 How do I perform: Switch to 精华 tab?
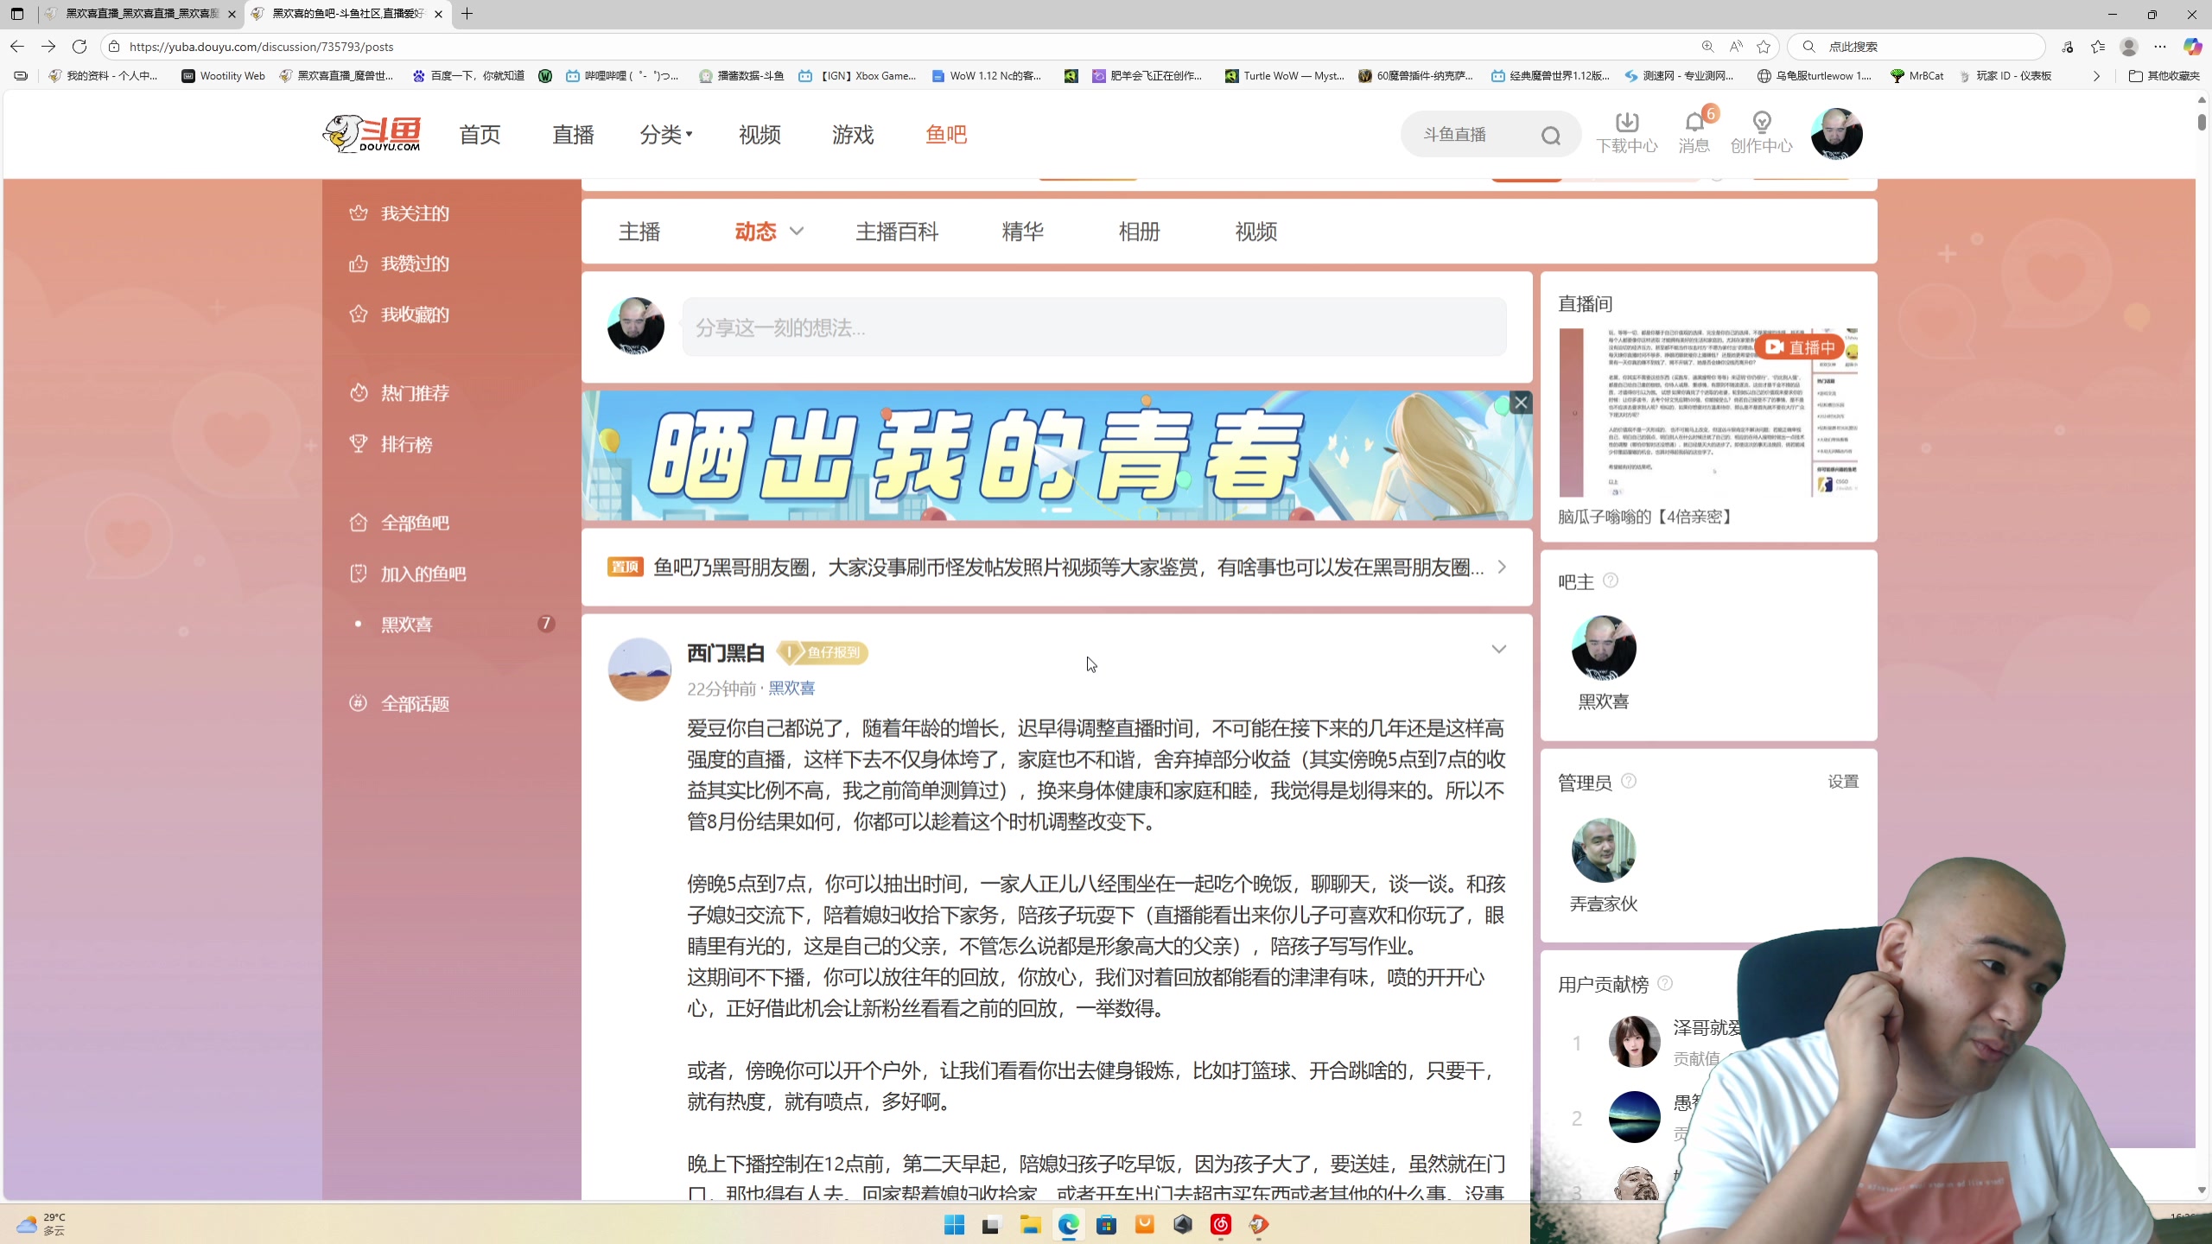click(x=1023, y=232)
